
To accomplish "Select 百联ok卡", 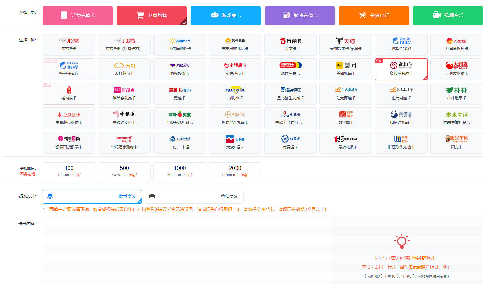I will (x=235, y=94).
